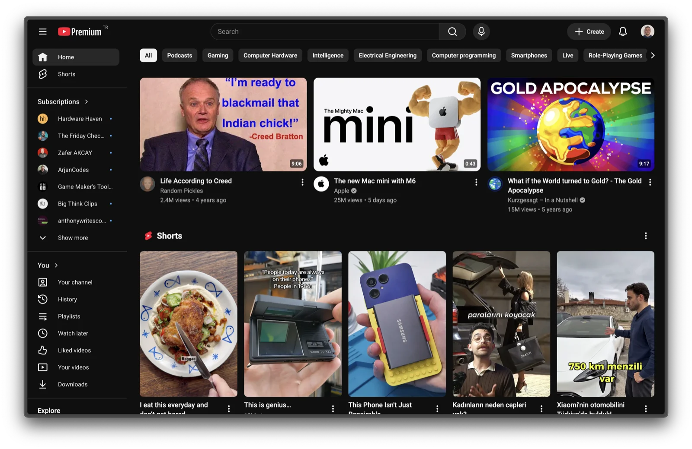
Task: Open options for Life According to Creed
Action: coord(302,182)
